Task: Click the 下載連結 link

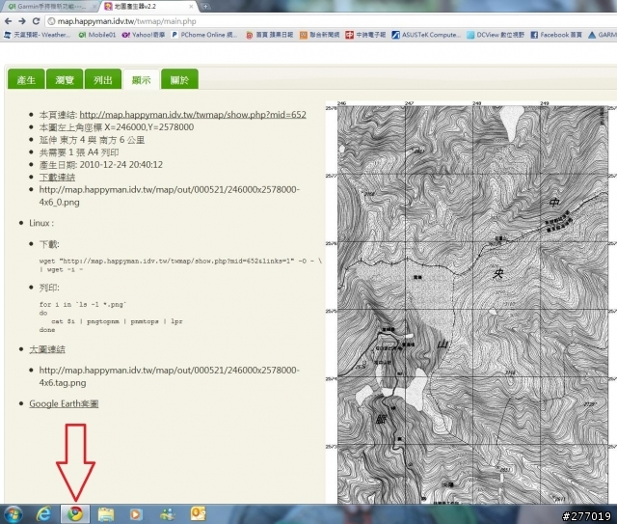Action: (x=57, y=178)
